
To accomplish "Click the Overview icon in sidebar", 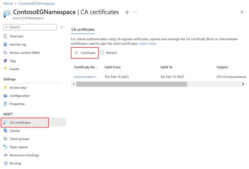I will tap(5, 36).
